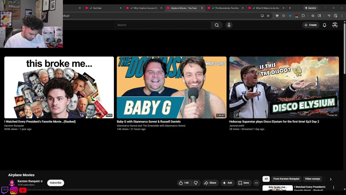Subscribe to Karsten Runquist
This screenshot has height=195, width=346.
coord(56,183)
